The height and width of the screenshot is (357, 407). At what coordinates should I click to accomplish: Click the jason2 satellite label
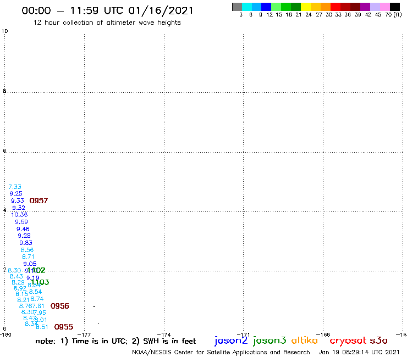click(231, 341)
